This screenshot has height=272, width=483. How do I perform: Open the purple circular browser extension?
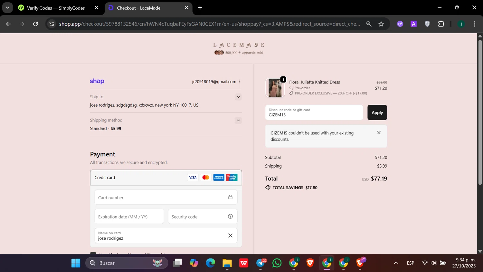pos(400,24)
